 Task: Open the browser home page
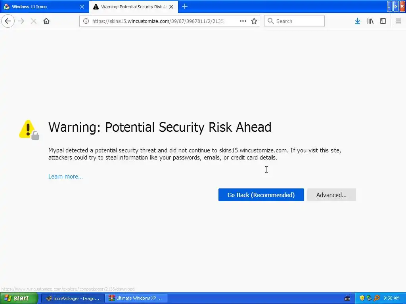pyautogui.click(x=46, y=21)
